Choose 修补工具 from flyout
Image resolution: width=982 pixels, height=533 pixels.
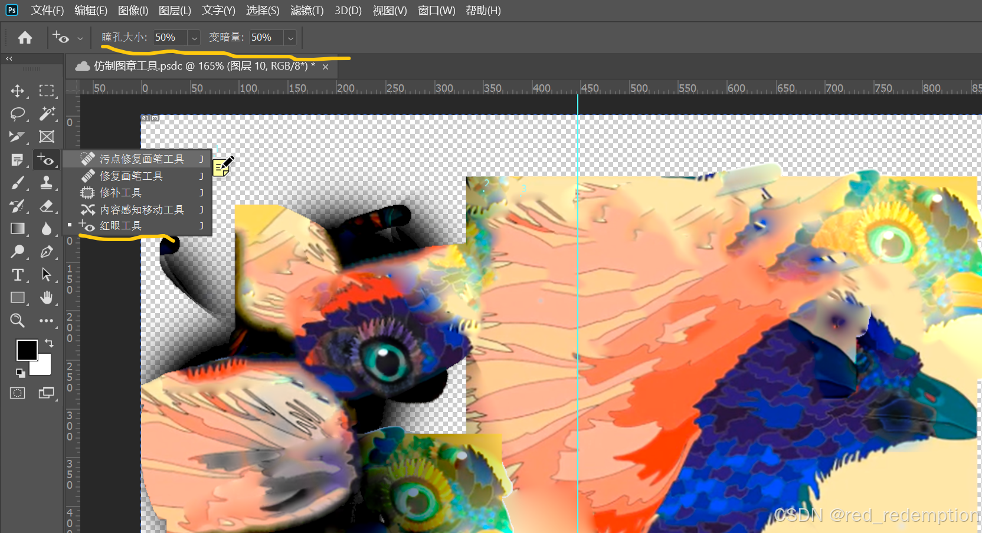pos(138,192)
